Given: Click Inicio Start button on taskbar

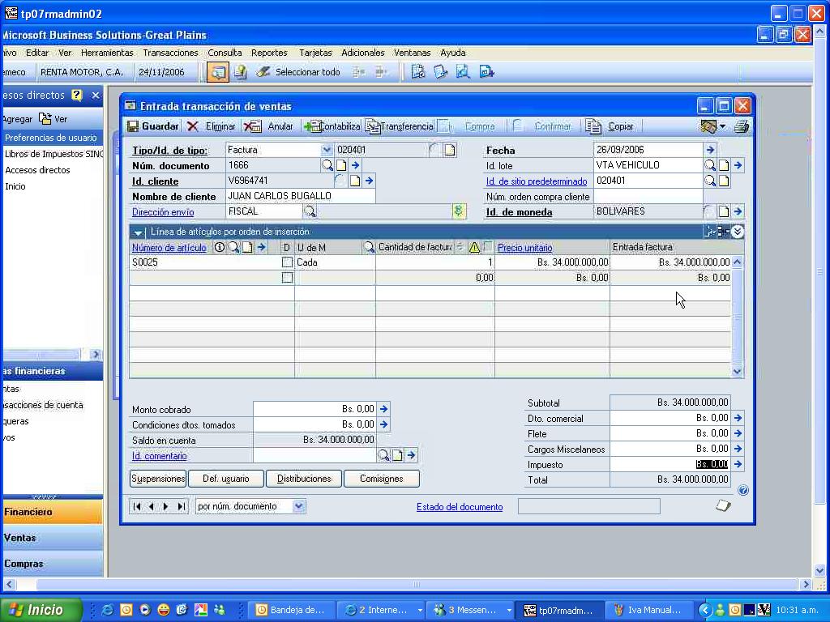Looking at the screenshot, I should [41, 610].
